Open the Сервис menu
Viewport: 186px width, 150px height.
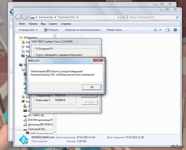coord(52,24)
